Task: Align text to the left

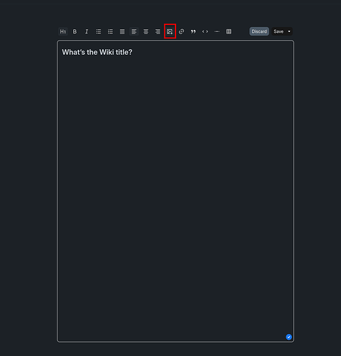Action: coord(134,31)
